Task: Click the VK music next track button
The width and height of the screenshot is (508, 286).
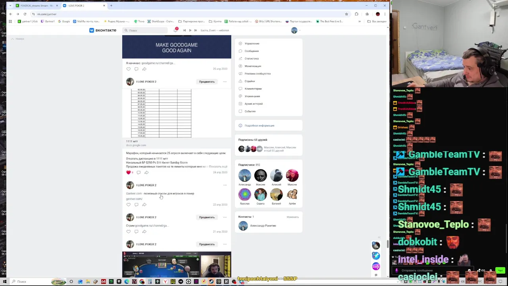Action: coord(196,30)
